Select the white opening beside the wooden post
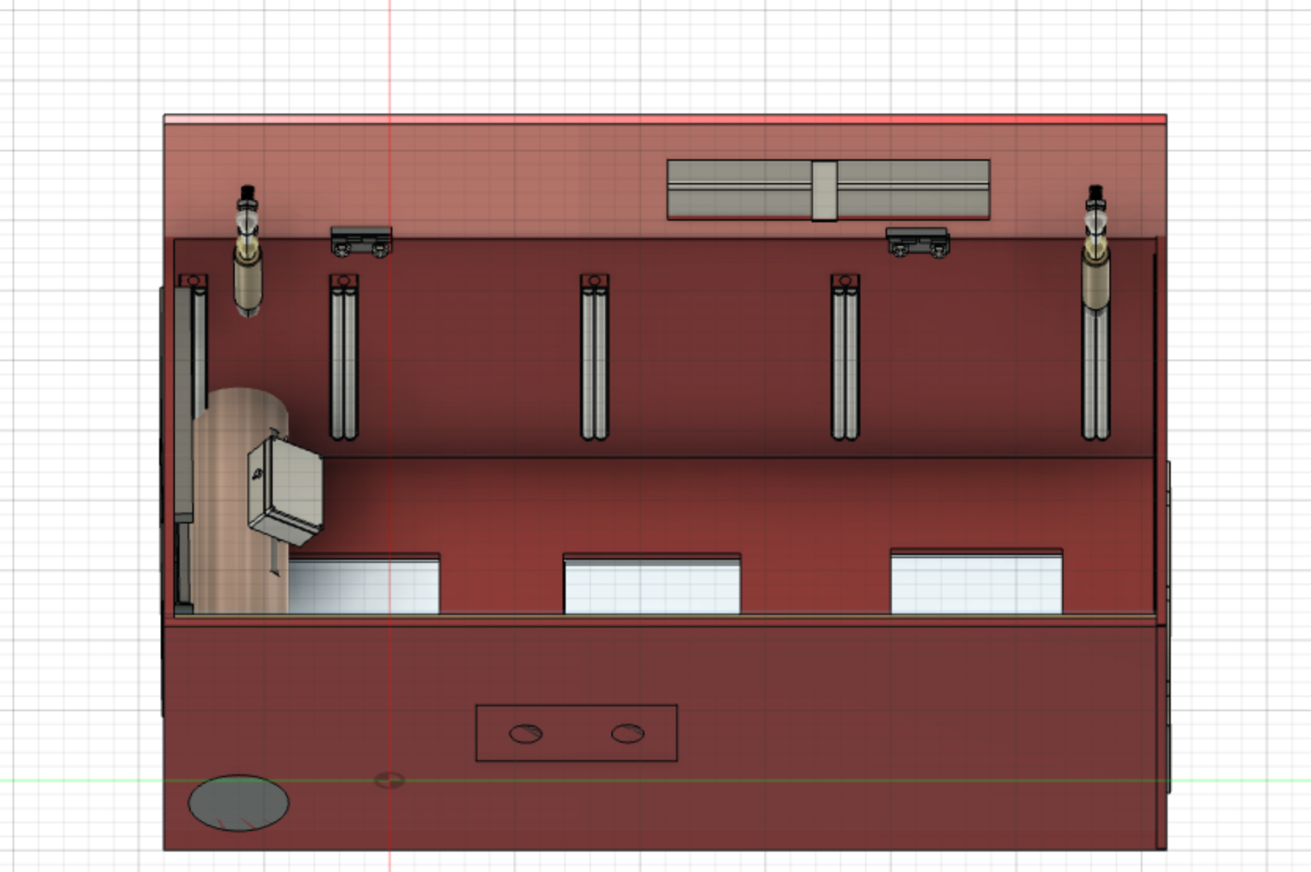The height and width of the screenshot is (872, 1311). tap(364, 584)
